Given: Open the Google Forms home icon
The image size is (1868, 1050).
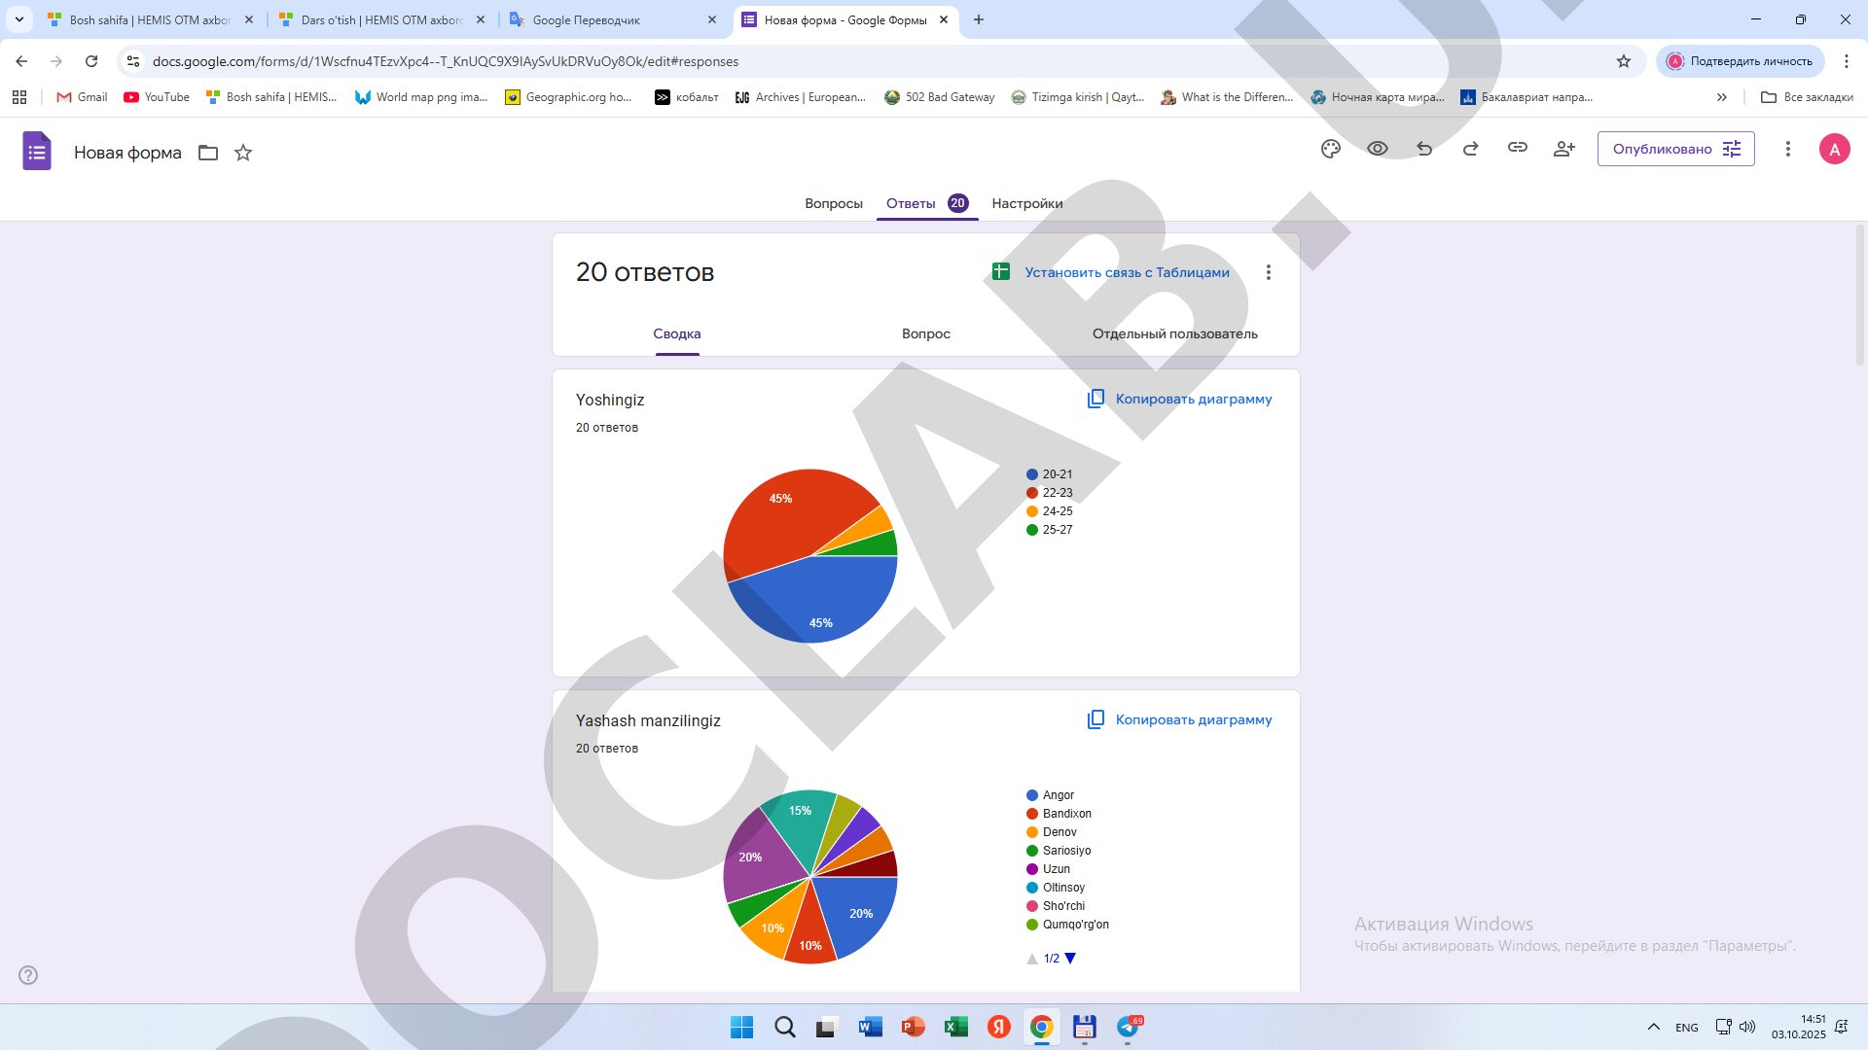Looking at the screenshot, I should click(37, 151).
